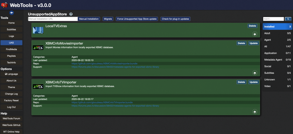The width and height of the screenshot is (293, 134).
Task: Click Force Unsupported App Store update
Action: (137, 19)
